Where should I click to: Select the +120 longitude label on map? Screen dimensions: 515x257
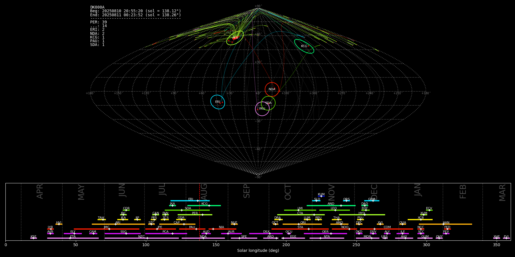145,93
